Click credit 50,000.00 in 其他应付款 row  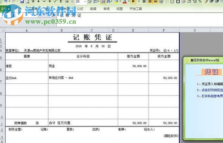tap(164, 78)
